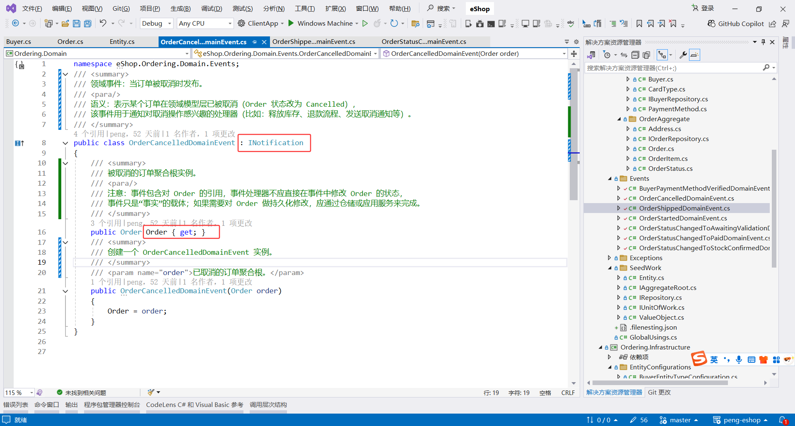The height and width of the screenshot is (426, 795).
Task: Collapse the OrderCancelledDomainEvent class code region
Action: click(x=65, y=143)
